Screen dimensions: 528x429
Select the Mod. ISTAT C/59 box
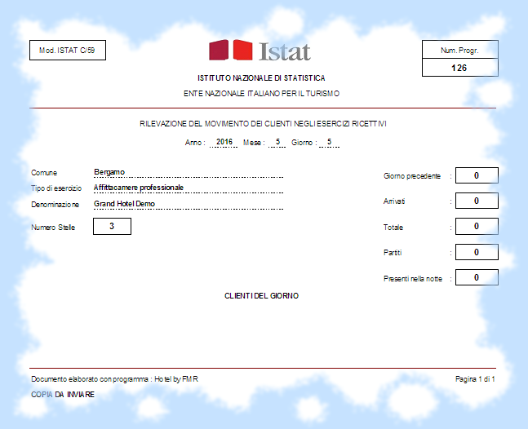[x=68, y=50]
